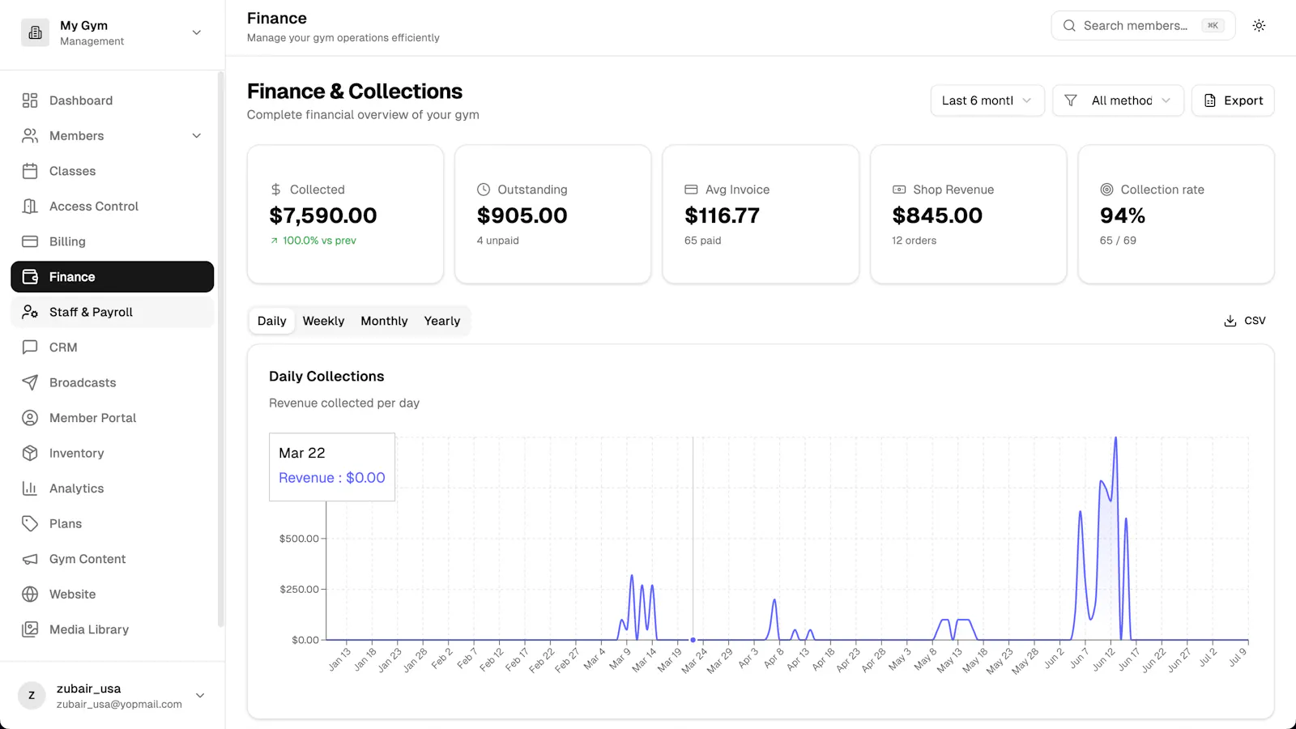Screen dimensions: 1296x729
Task: Open the Last 6 months period dropdown
Action: (x=987, y=100)
